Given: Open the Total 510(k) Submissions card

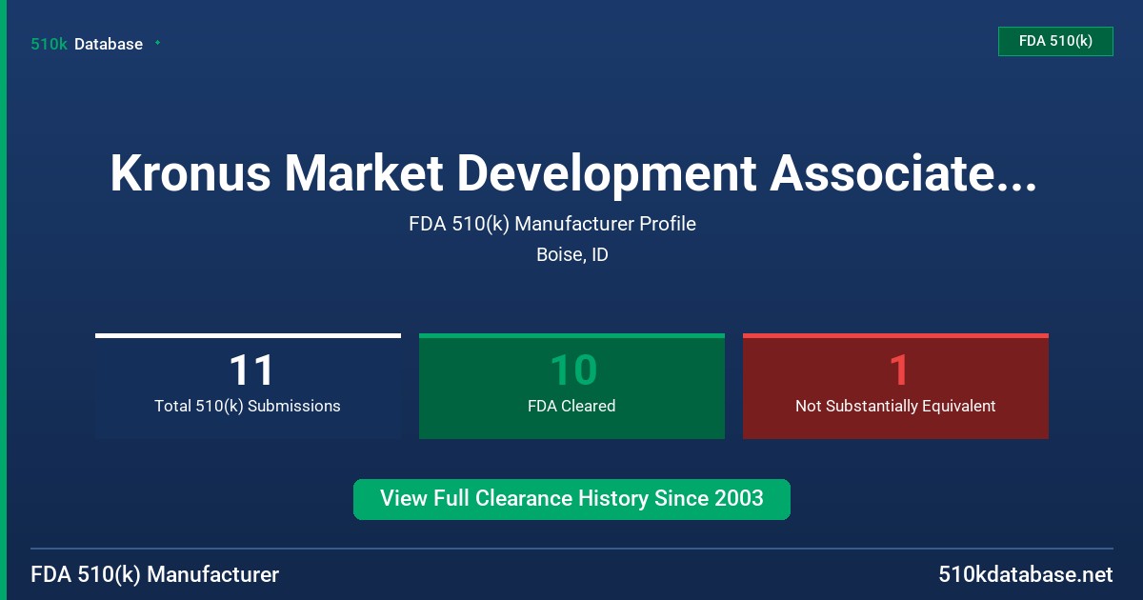Looking at the screenshot, I should [x=248, y=387].
